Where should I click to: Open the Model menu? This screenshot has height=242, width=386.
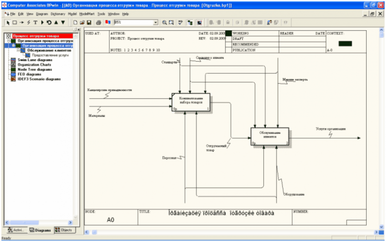pyautogui.click(x=72, y=14)
